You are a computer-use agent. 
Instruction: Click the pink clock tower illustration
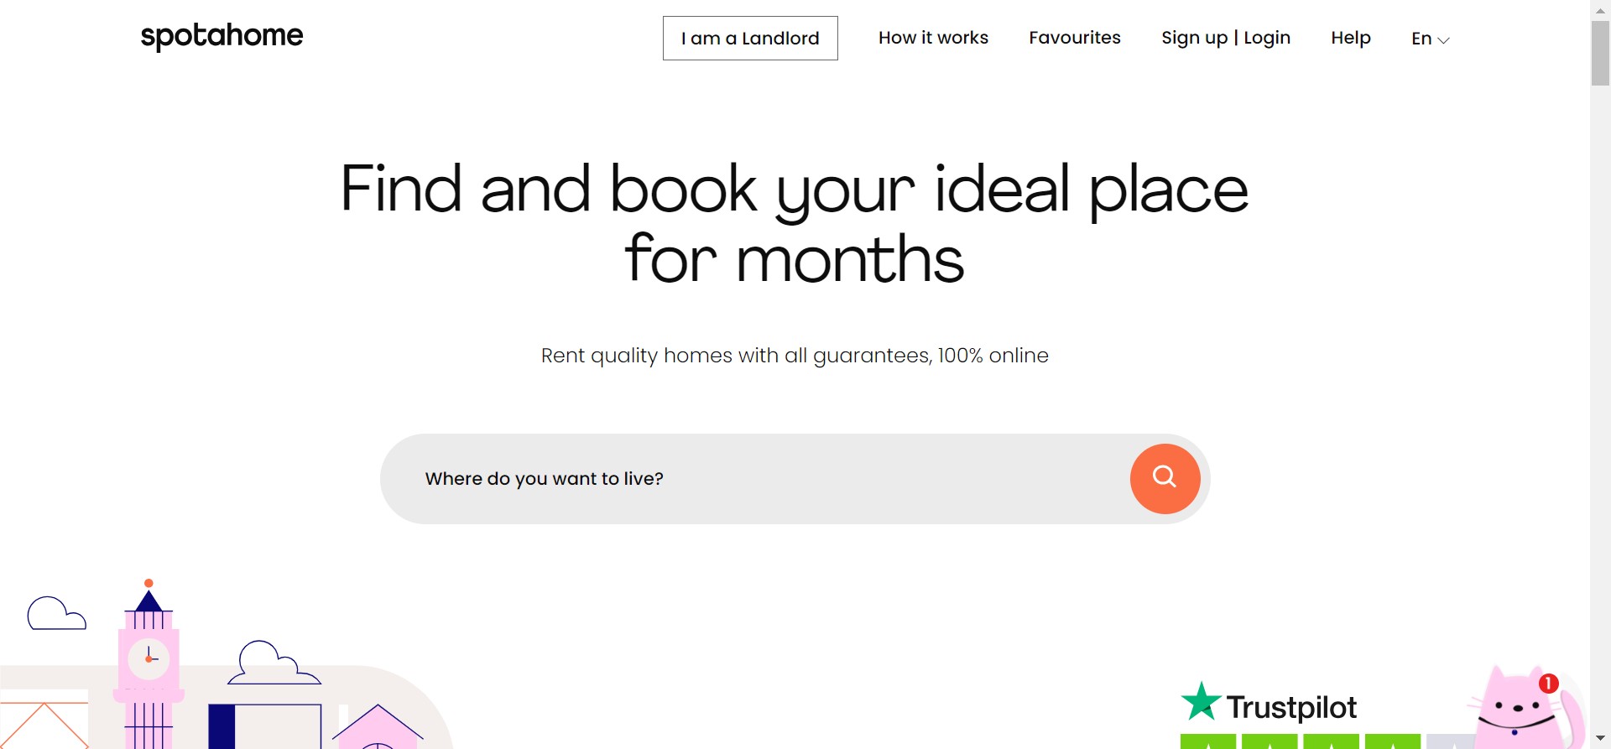(x=149, y=663)
